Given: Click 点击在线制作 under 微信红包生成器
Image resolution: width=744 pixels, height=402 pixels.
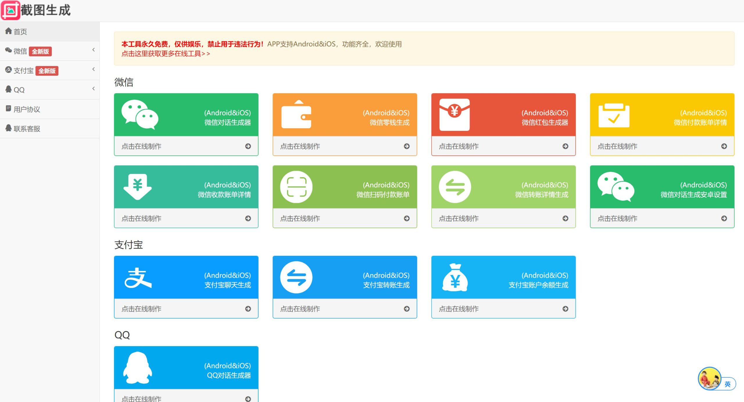Looking at the screenshot, I should click(x=459, y=146).
